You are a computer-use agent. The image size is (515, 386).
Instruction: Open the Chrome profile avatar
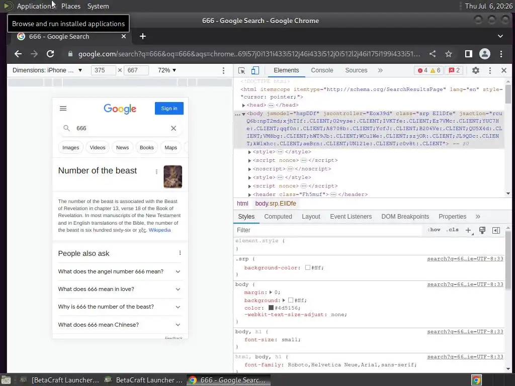[x=485, y=54]
